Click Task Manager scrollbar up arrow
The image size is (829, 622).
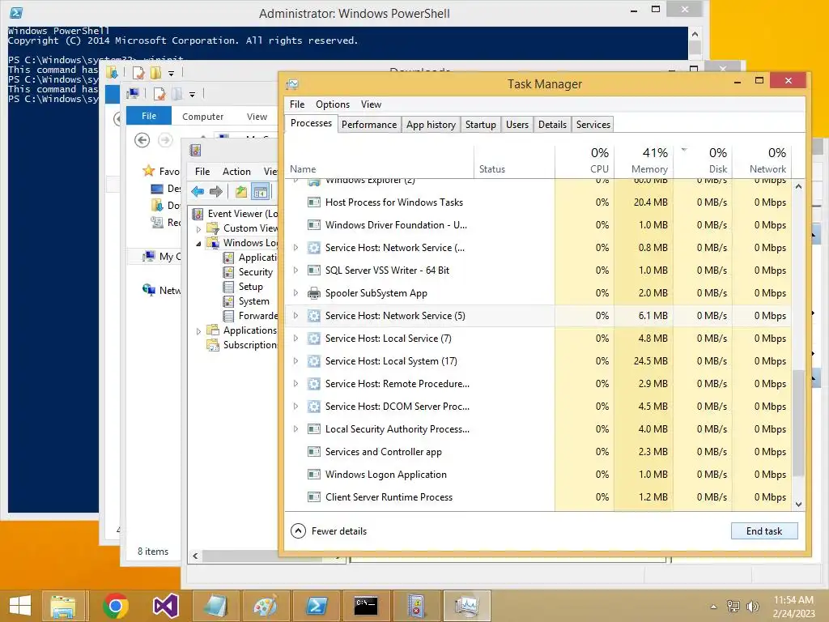[799, 187]
